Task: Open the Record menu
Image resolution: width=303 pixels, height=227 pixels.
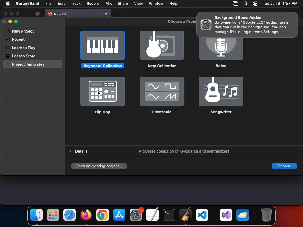Action: [93, 4]
